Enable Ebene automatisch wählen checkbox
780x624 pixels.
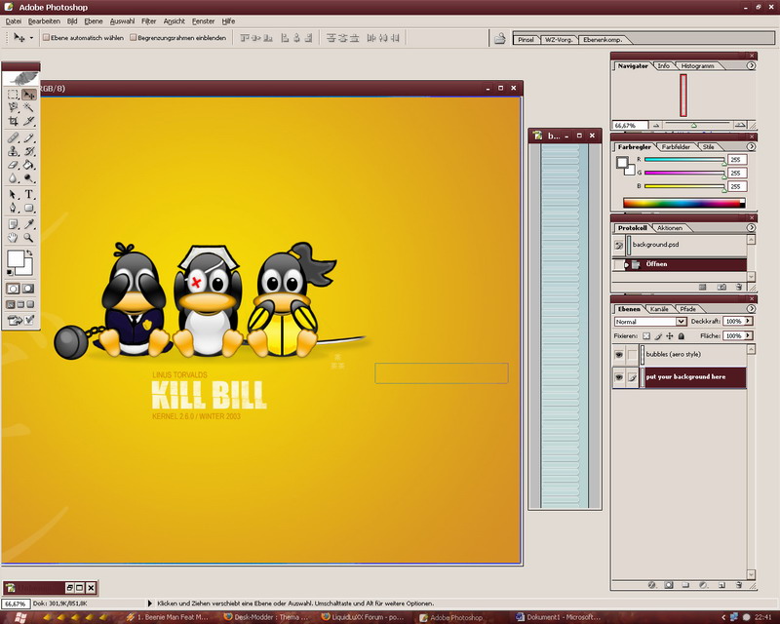click(x=46, y=37)
